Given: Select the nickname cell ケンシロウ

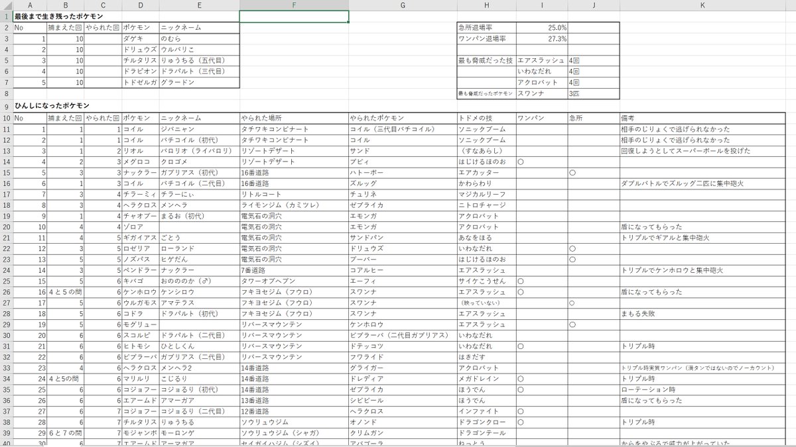Looking at the screenshot, I should point(199,292).
